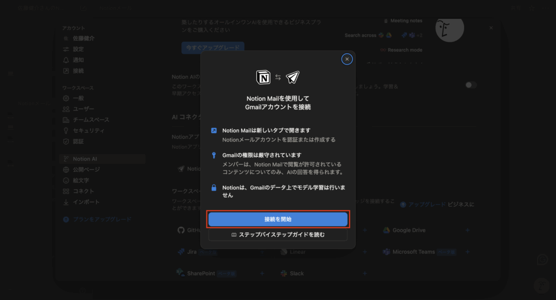Open the ステップバイステップガイドを読む guide
556x300 pixels.
(x=277, y=235)
